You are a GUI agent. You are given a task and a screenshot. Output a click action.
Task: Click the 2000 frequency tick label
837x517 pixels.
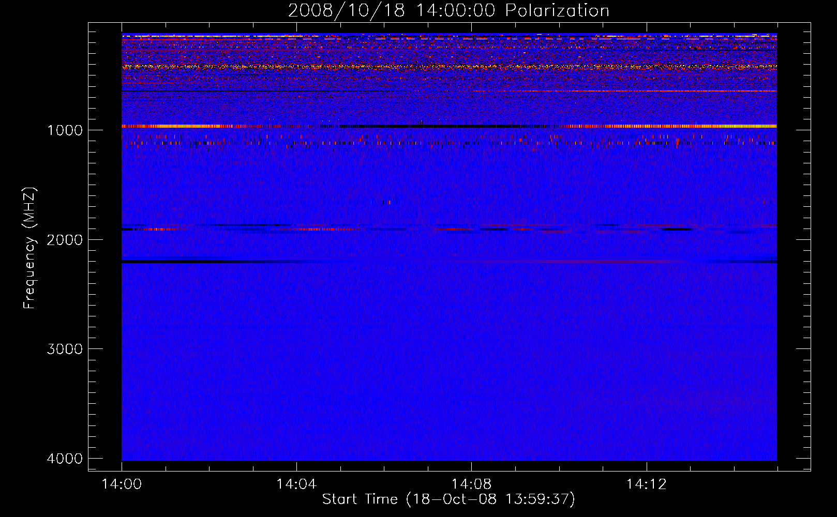pyautogui.click(x=65, y=239)
